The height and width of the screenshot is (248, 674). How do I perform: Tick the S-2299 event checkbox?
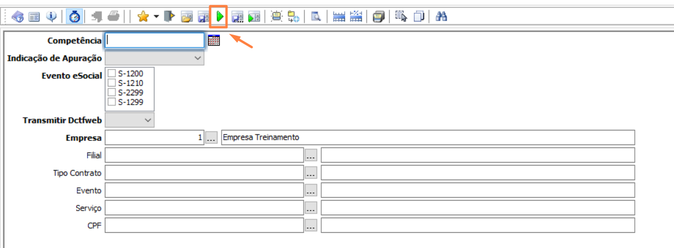tap(112, 92)
